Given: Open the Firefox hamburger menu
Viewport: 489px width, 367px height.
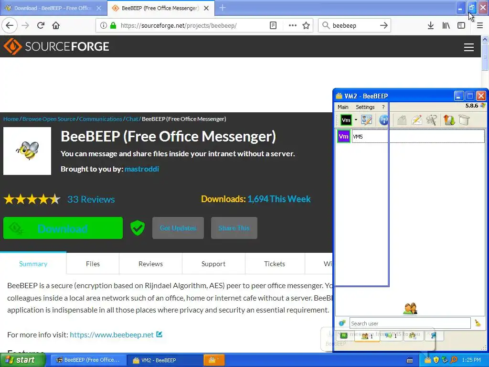Looking at the screenshot, I should tap(480, 25).
